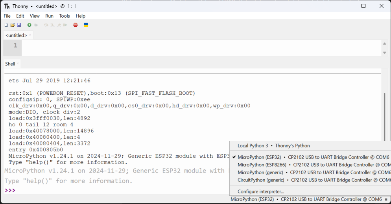Click the New file icon
This screenshot has height=204, width=391.
pyautogui.click(x=6, y=25)
